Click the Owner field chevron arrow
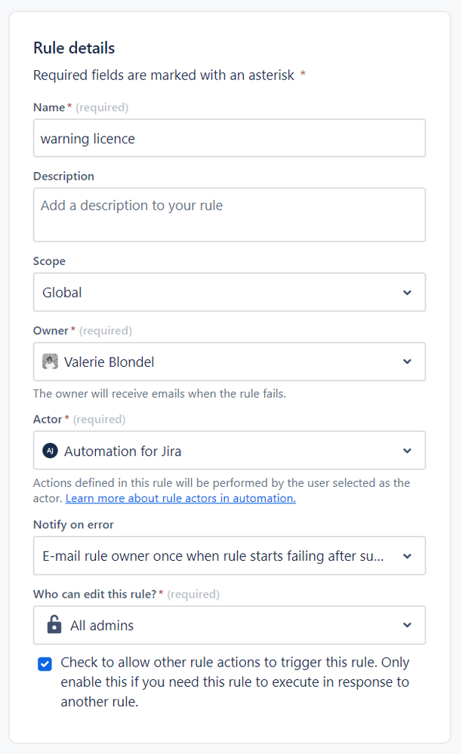 (x=407, y=362)
